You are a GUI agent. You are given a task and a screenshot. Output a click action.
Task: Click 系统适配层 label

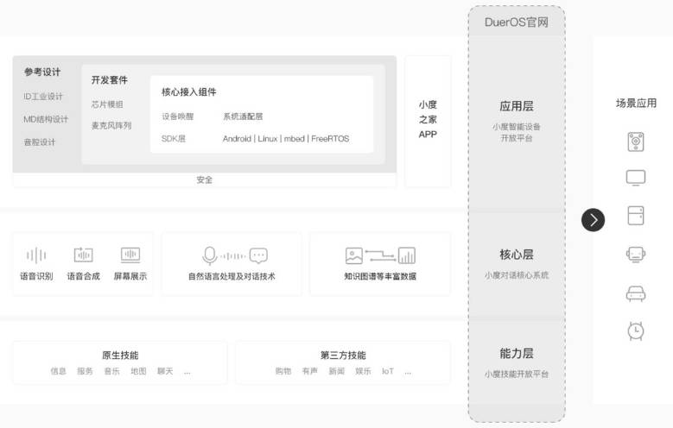tap(243, 116)
